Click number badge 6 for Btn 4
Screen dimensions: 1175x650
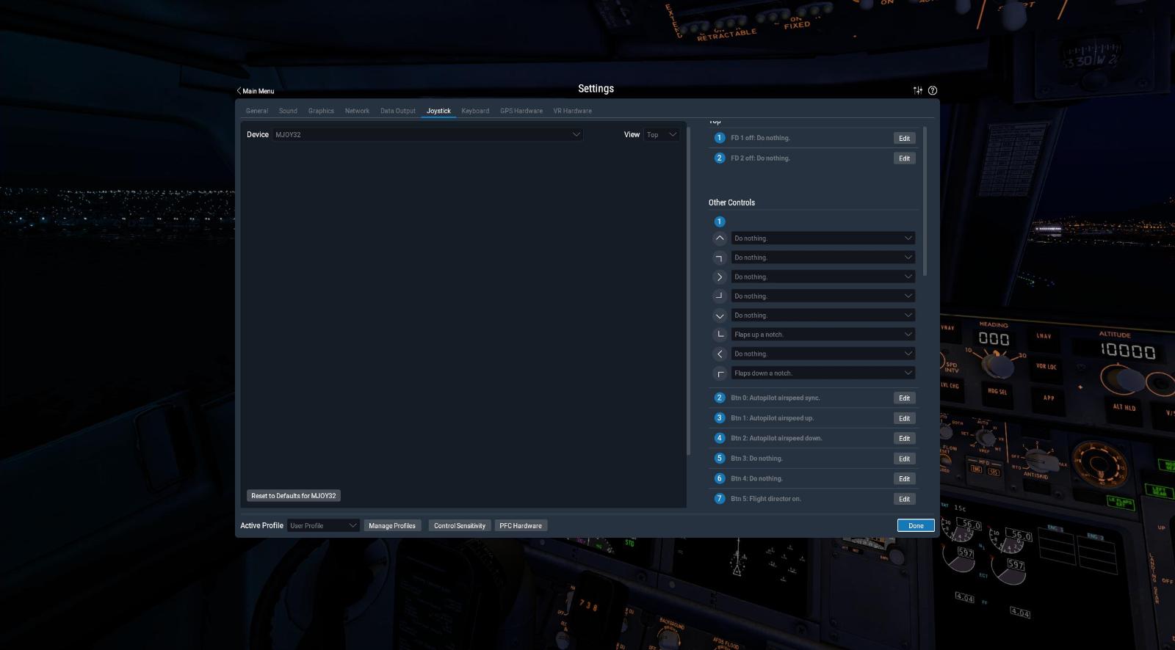pos(720,478)
